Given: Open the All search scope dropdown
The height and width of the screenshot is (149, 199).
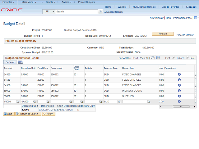Looking at the screenshot, I should pos(49,11).
